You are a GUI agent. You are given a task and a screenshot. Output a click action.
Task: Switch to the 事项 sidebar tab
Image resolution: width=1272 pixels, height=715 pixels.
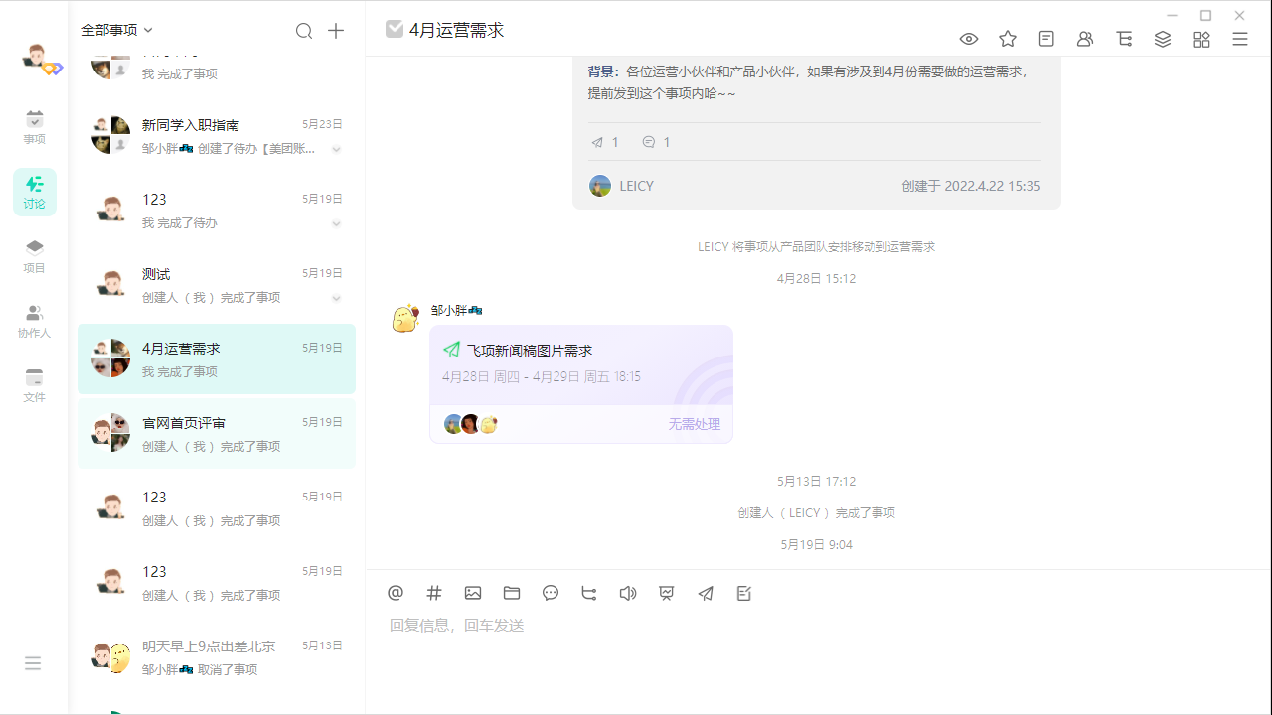click(x=35, y=127)
